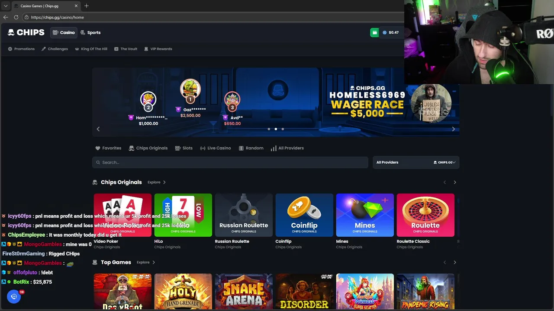The image size is (554, 311).
Task: Filter games by Slots
Action: pyautogui.click(x=184, y=148)
